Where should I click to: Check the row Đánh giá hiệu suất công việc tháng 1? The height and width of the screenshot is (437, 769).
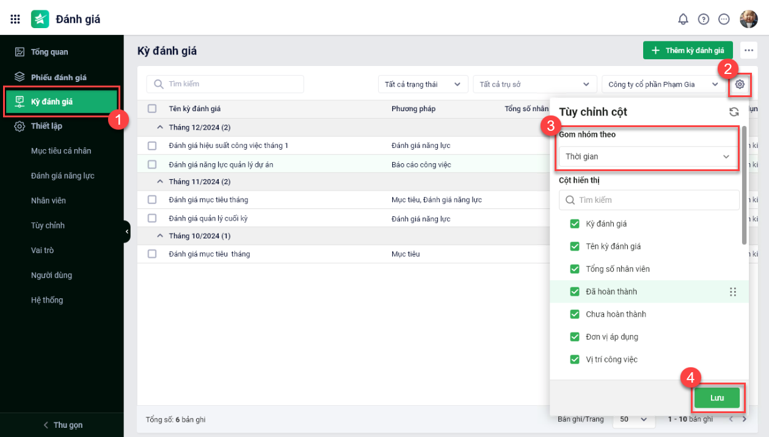(x=152, y=145)
